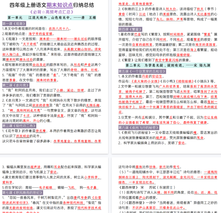This screenshot has height=213, width=221.
Task: Select the 第四课《繁星》 lesson heading
Action: coord(130,30)
